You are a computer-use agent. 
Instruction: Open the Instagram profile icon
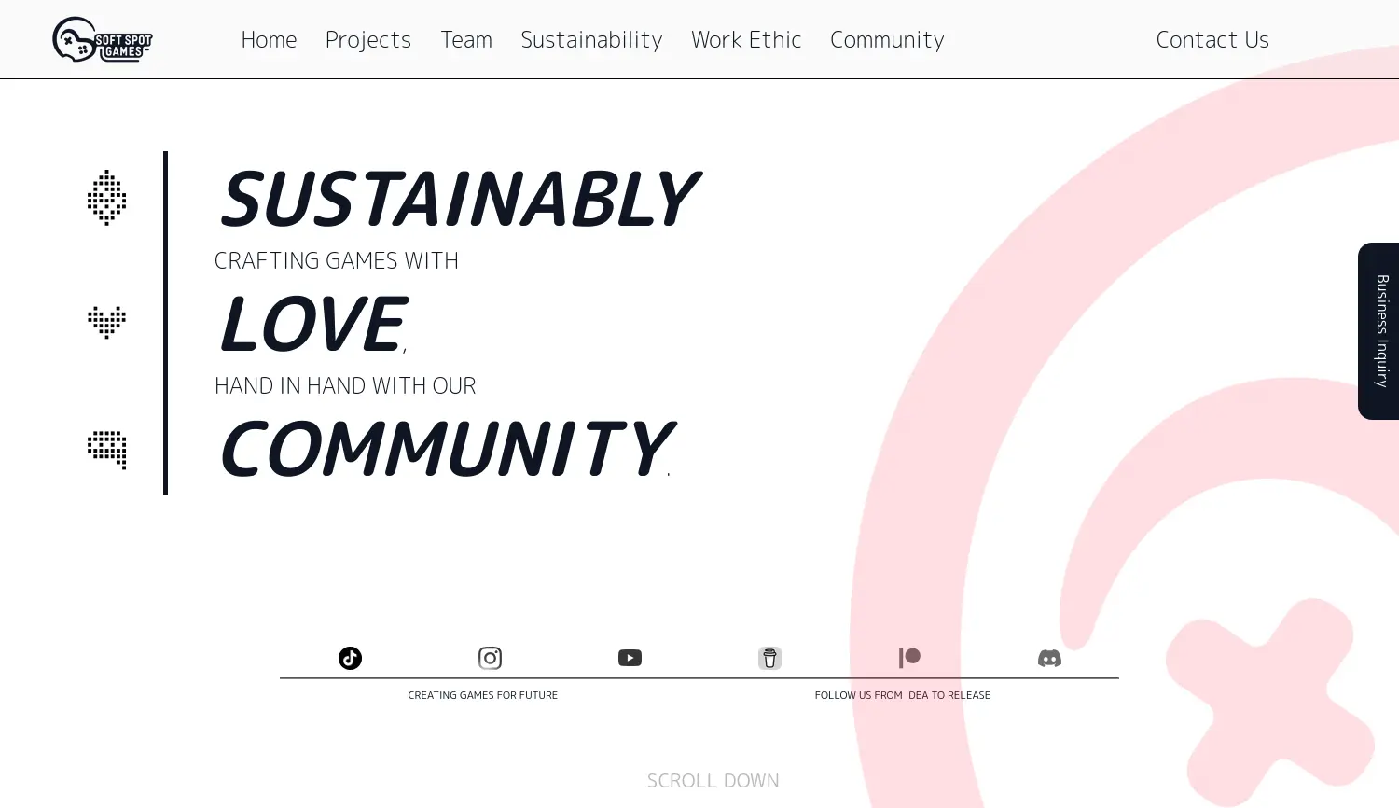click(490, 658)
